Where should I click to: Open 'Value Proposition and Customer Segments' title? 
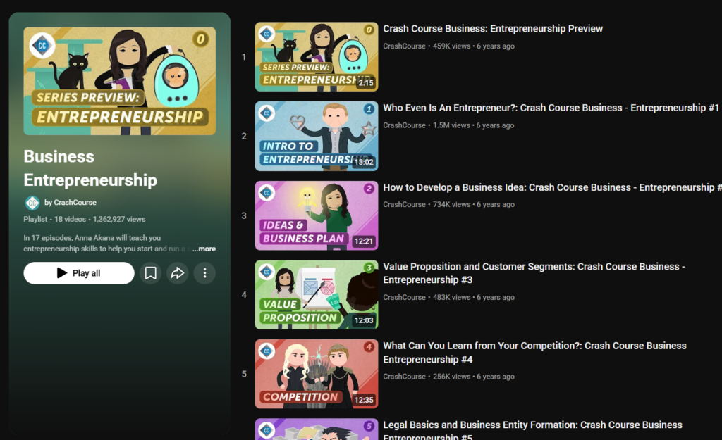[534, 273]
